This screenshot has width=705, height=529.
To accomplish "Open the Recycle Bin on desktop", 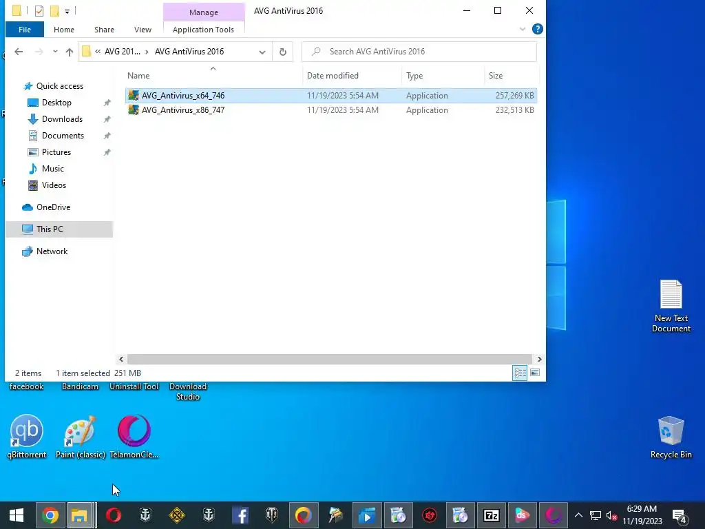I will (x=671, y=437).
